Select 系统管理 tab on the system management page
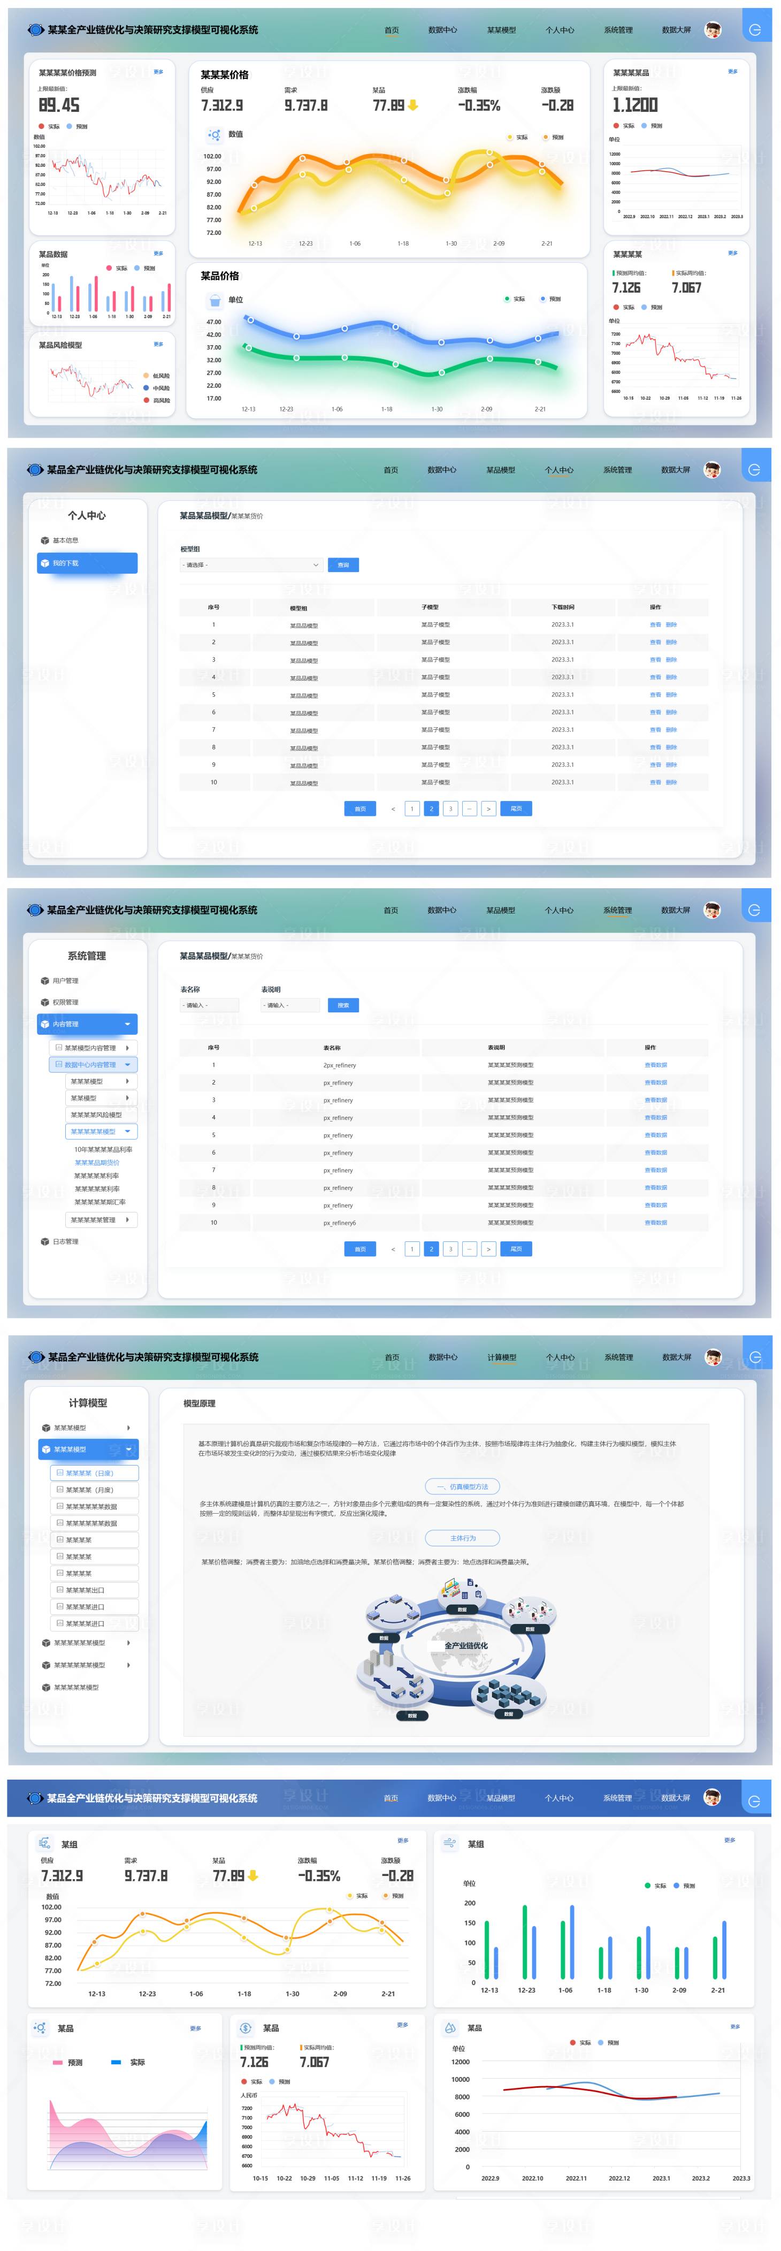The height and width of the screenshot is (2251, 781). (x=618, y=910)
